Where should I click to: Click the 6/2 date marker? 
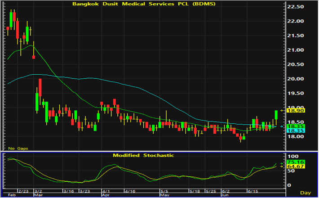click(x=226, y=191)
